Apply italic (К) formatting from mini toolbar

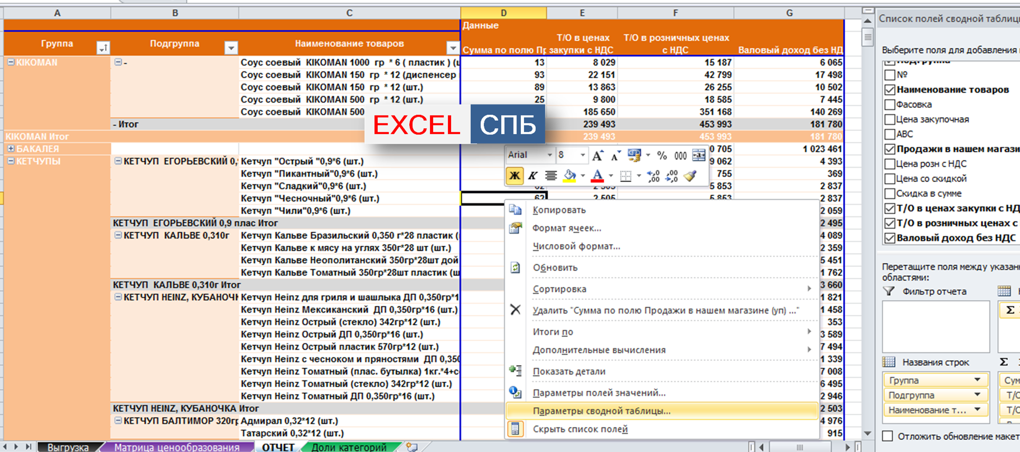tap(532, 176)
